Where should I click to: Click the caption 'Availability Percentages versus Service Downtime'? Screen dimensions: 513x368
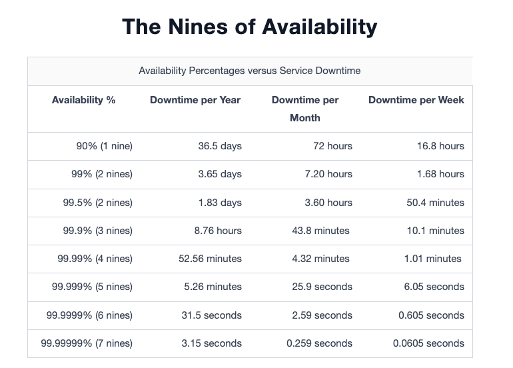(x=250, y=71)
